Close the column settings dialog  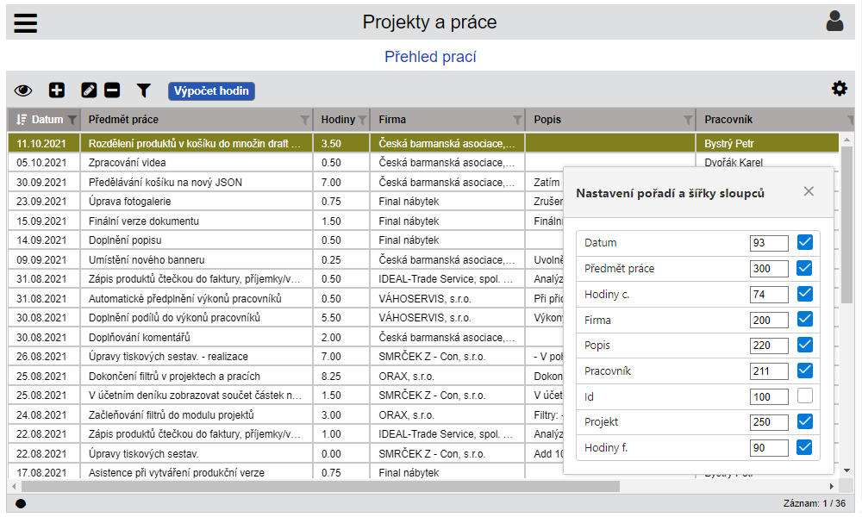(809, 191)
